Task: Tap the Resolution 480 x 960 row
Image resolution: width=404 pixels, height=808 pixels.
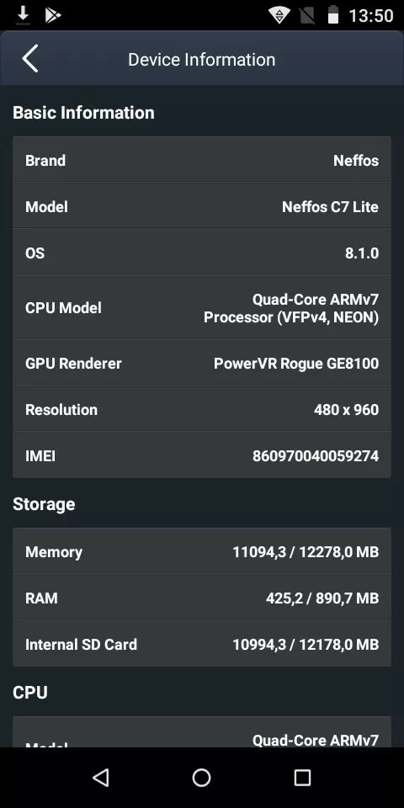Action: pos(202,409)
